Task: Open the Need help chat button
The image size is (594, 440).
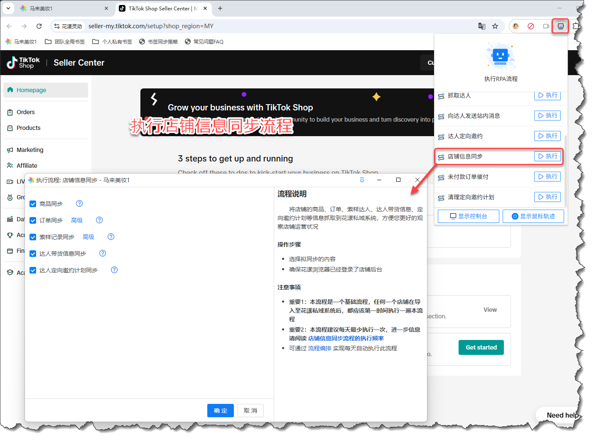Action: tap(560, 415)
